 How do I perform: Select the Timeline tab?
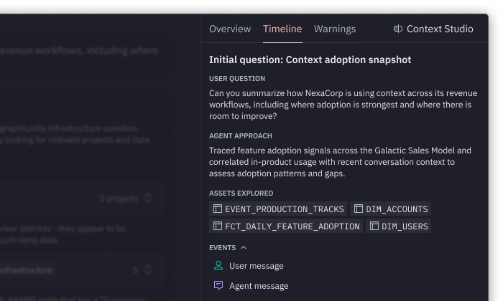point(282,29)
